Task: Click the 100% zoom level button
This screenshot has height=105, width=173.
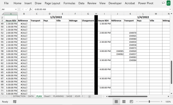Action: 168,102
